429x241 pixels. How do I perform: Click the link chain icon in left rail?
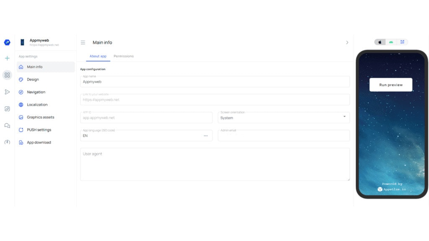7,109
